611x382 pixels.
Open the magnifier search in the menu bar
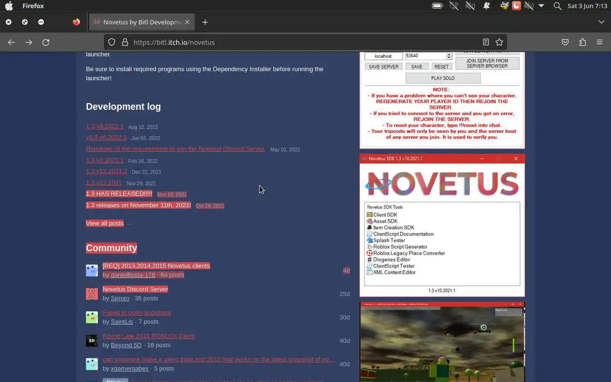coord(557,6)
